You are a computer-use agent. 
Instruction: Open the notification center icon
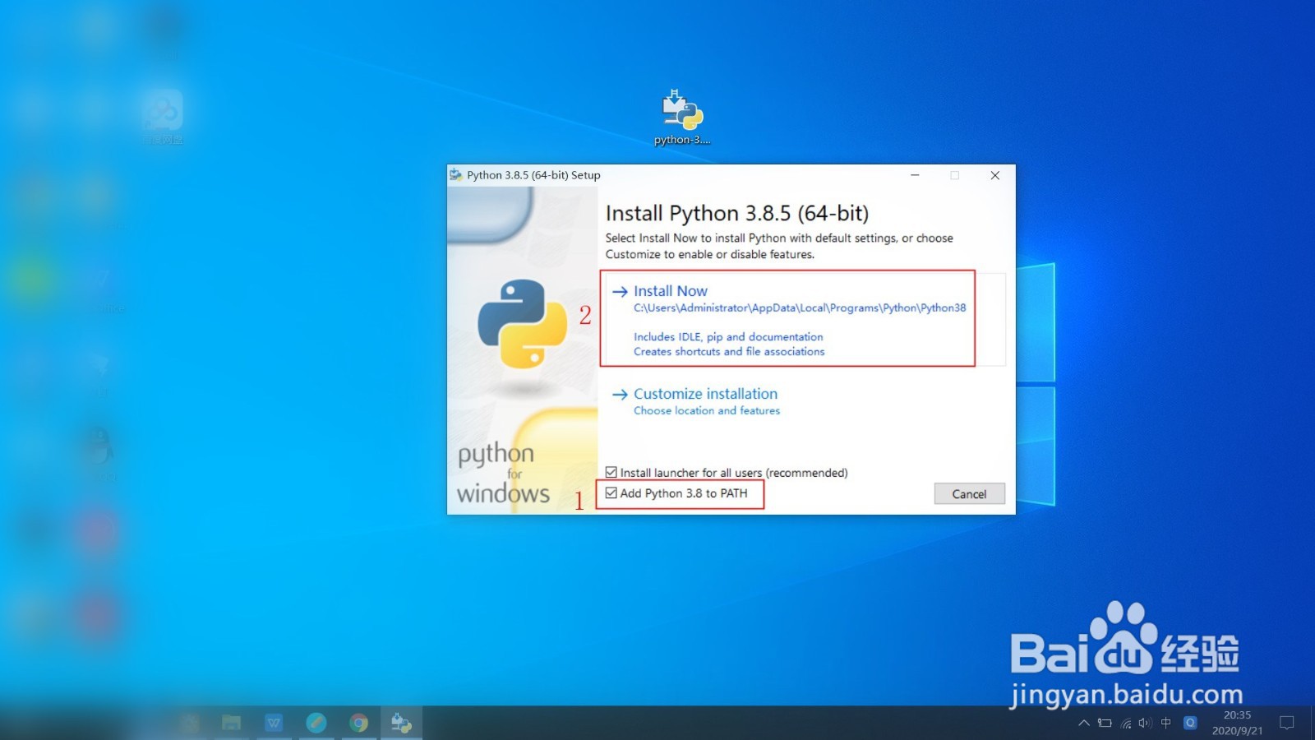pyautogui.click(x=1287, y=723)
